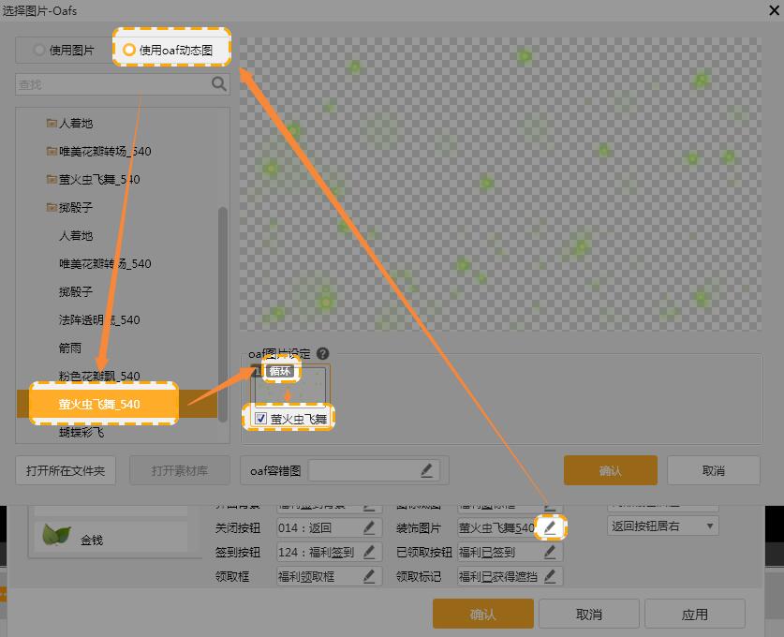
Task: Click edit pencil for 关闭按钮 field
Action: pyautogui.click(x=369, y=528)
